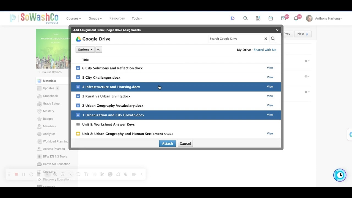Click the search magnifier in the top navigation
The height and width of the screenshot is (198, 352).
pos(245,18)
